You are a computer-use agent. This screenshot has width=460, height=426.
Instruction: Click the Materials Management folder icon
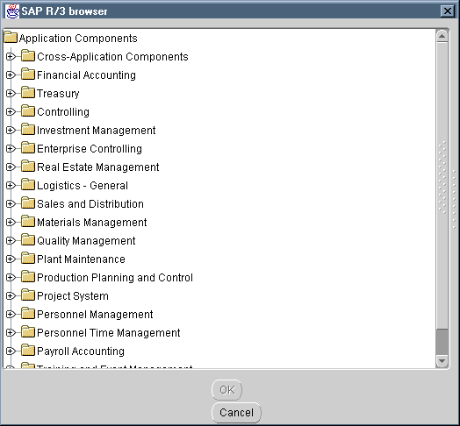[28, 222]
